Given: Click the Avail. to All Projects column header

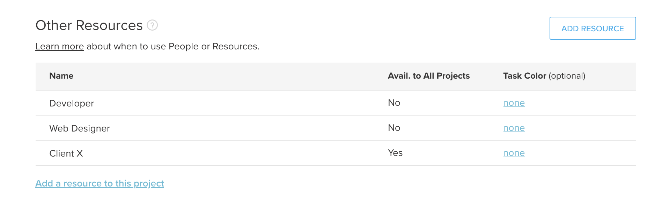Looking at the screenshot, I should [429, 76].
